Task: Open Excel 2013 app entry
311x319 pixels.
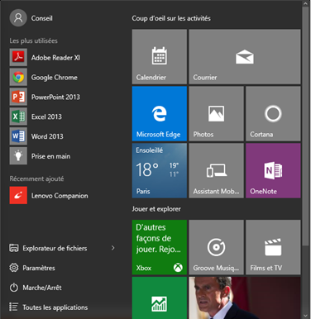Action: [36, 117]
